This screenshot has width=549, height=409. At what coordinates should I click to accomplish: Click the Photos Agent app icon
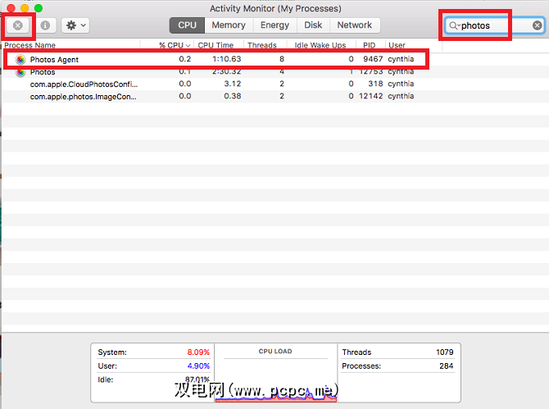[x=20, y=60]
